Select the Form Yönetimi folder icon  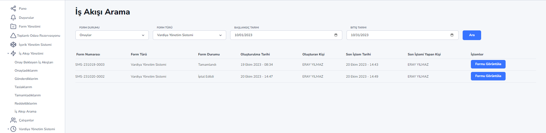pyautogui.click(x=13, y=26)
